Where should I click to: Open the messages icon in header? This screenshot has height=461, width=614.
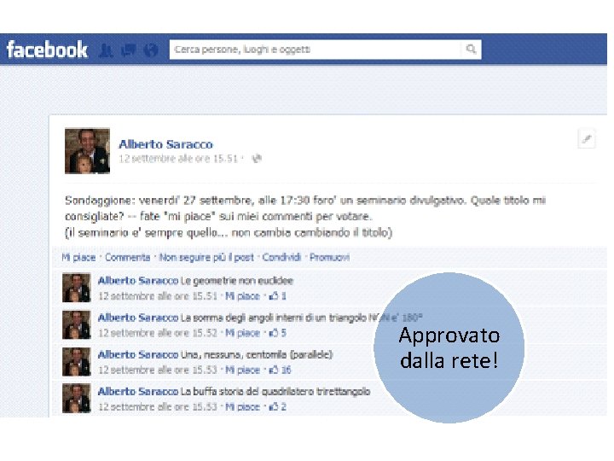coord(129,50)
